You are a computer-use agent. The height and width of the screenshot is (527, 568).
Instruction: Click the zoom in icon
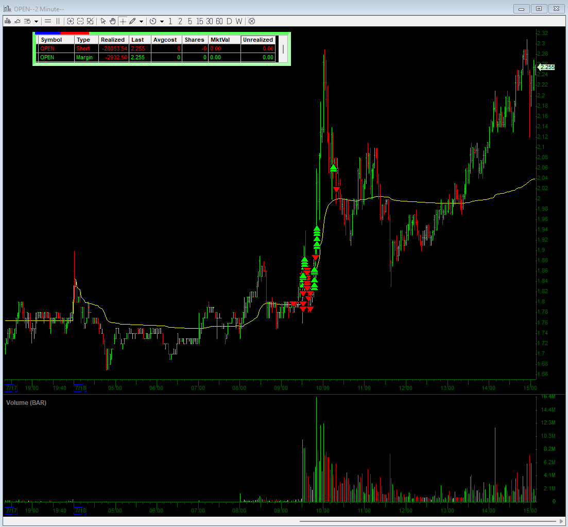pyautogui.click(x=71, y=22)
